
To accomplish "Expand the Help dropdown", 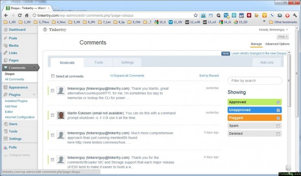I will click(283, 36).
